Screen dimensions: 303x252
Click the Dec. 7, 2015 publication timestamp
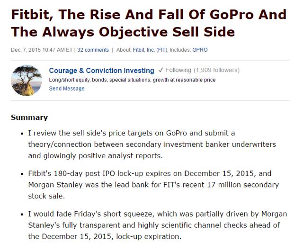point(42,50)
